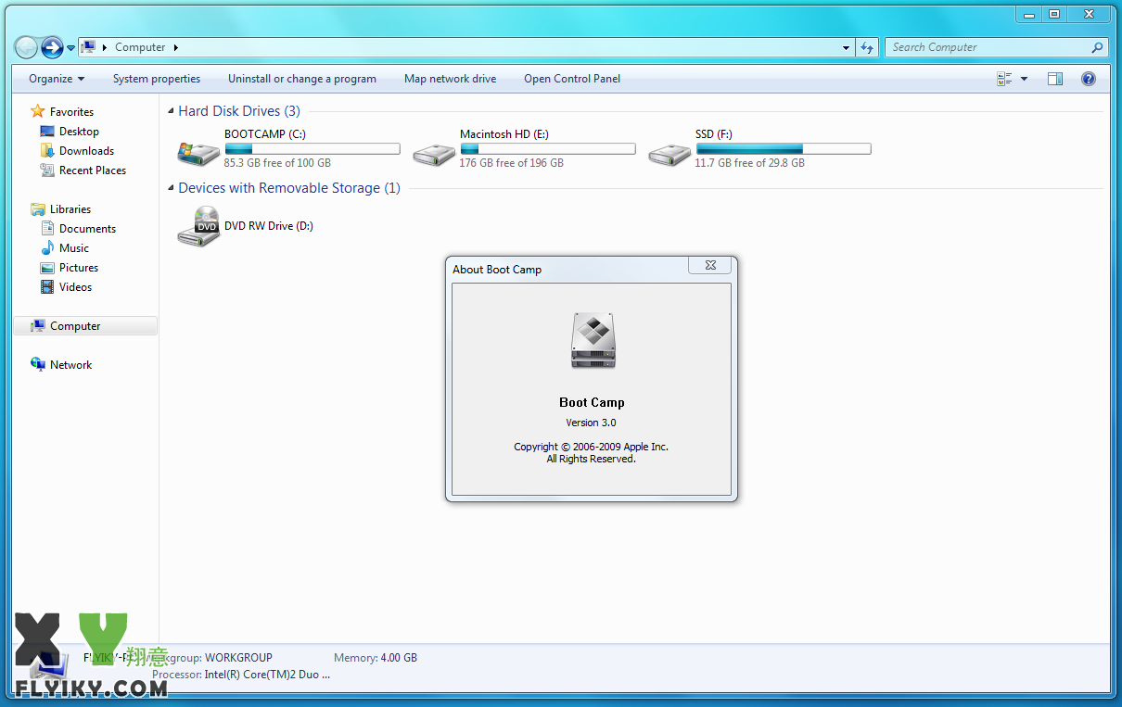Screen dimensions: 1122x707
Task: Open the Pictures library
Action: (x=79, y=268)
